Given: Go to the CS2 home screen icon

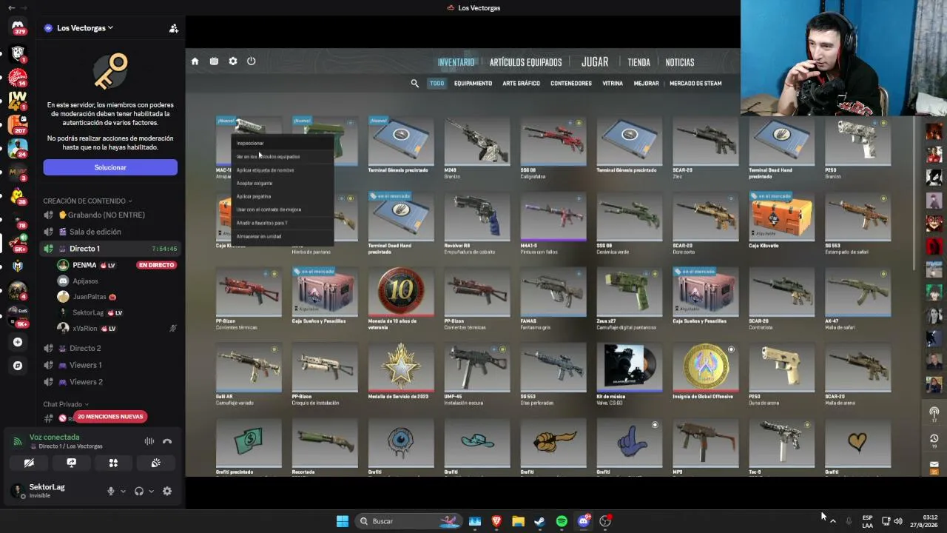Looking at the screenshot, I should tap(195, 61).
